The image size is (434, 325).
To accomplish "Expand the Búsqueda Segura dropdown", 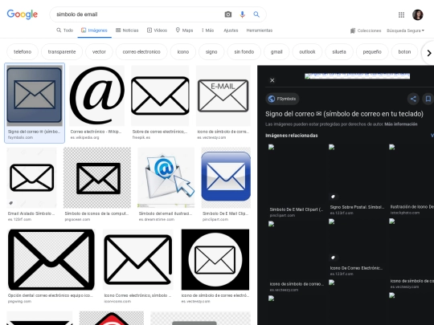I will point(406,30).
